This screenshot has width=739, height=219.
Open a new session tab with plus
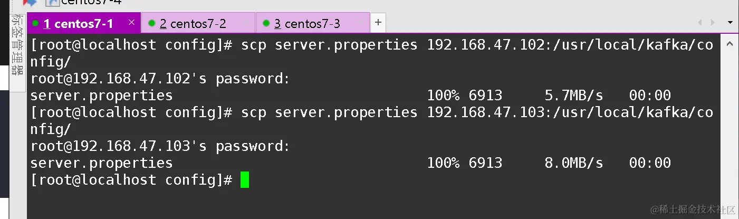pos(378,23)
